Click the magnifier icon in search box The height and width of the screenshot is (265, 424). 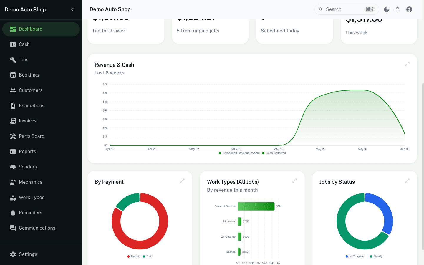(x=321, y=9)
